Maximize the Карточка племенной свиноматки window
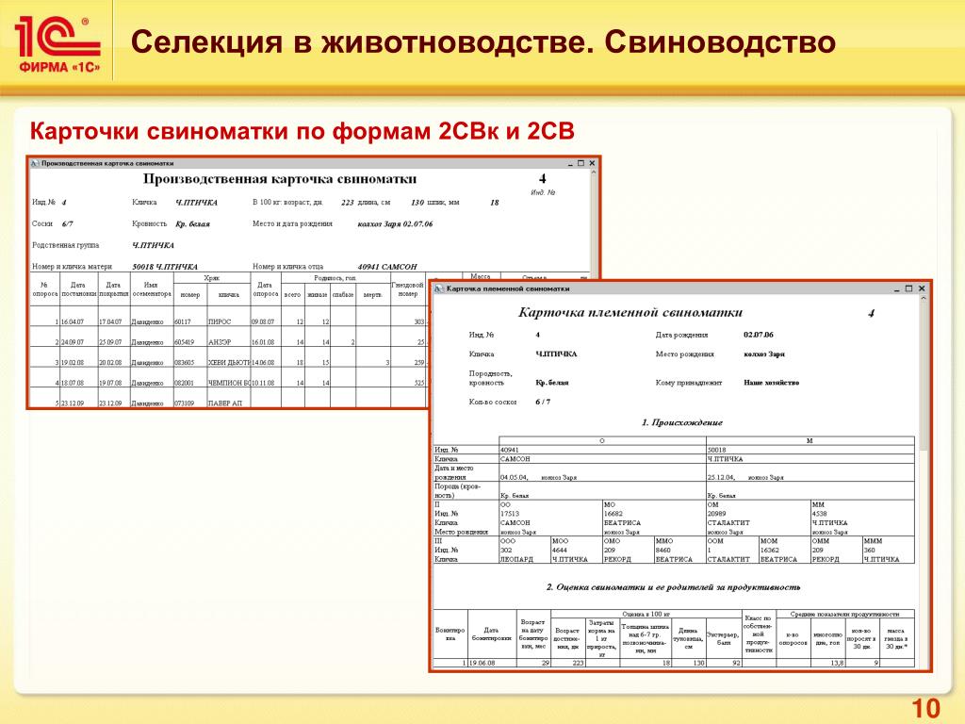965x724 pixels. pos(909,288)
